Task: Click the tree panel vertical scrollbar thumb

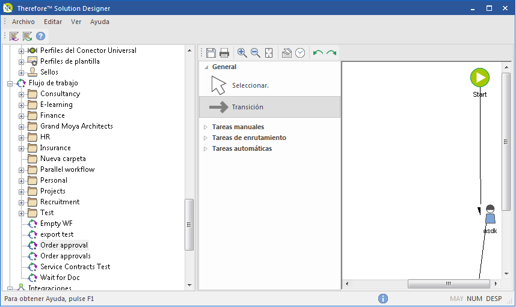Action: pyautogui.click(x=189, y=225)
